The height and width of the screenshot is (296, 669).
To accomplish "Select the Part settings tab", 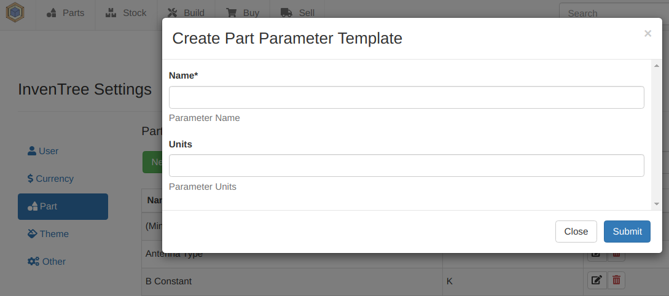I will click(63, 206).
